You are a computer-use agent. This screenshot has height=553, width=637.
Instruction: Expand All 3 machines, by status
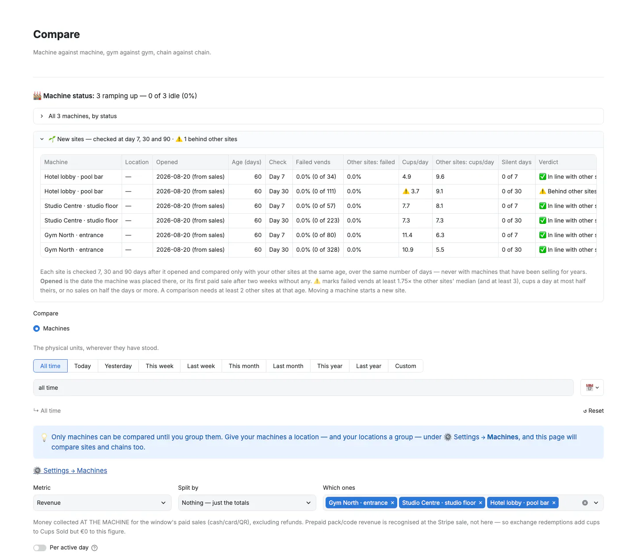click(318, 116)
